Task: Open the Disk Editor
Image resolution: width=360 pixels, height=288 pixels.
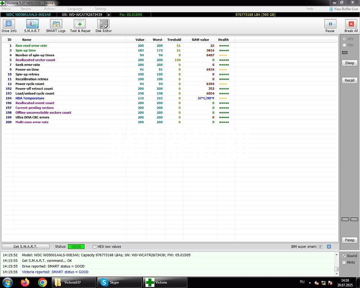Action: point(104,26)
